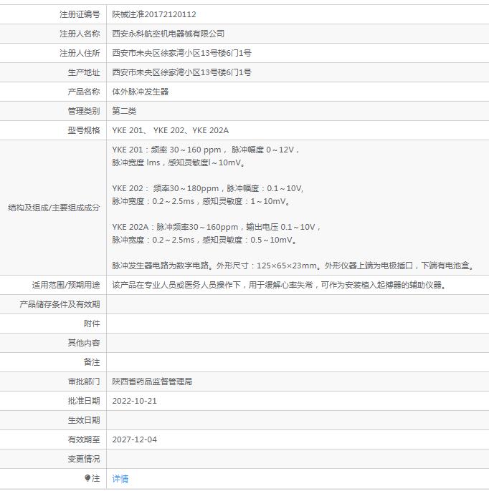This screenshot has width=489, height=491.
Task: Click management category value 第二类
Action: click(124, 111)
